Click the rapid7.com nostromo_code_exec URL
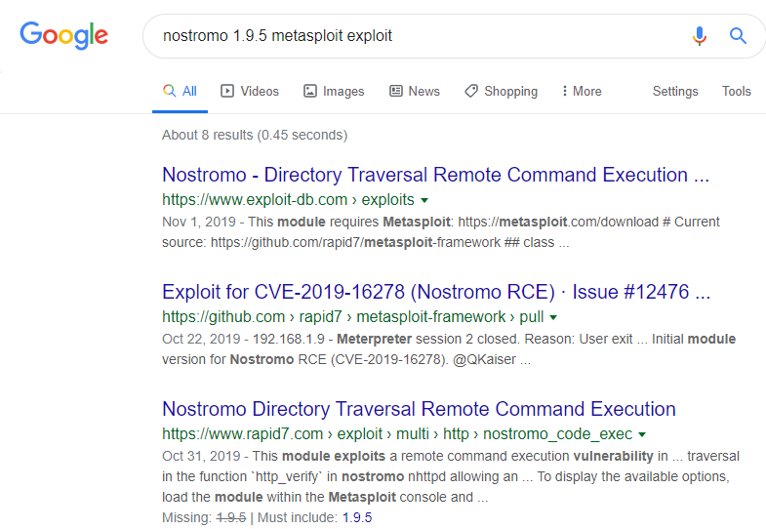766x529 pixels. click(397, 434)
